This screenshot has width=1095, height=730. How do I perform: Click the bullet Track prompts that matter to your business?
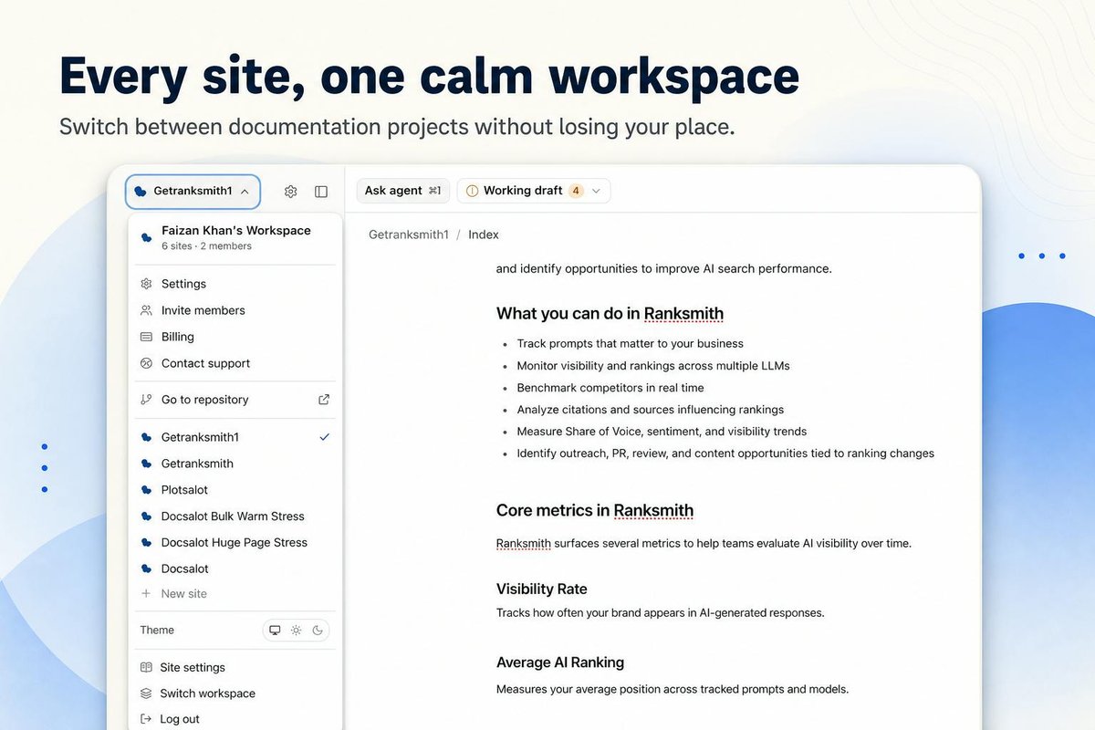[x=630, y=344]
